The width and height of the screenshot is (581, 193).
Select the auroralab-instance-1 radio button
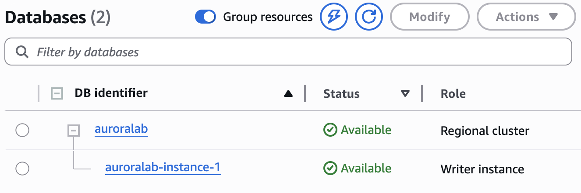22,169
